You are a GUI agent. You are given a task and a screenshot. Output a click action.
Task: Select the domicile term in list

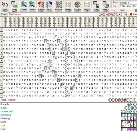tap(5, 104)
